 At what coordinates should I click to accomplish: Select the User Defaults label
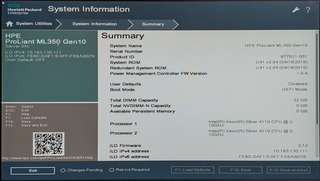tap(125, 84)
